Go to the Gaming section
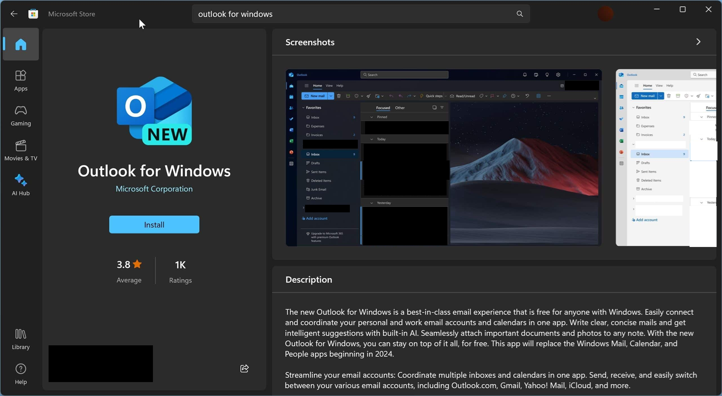 21,115
